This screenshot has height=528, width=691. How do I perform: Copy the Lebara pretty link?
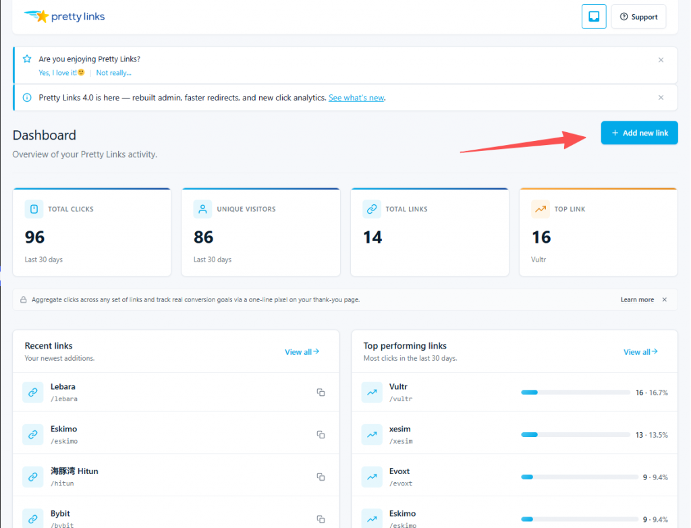(x=321, y=392)
